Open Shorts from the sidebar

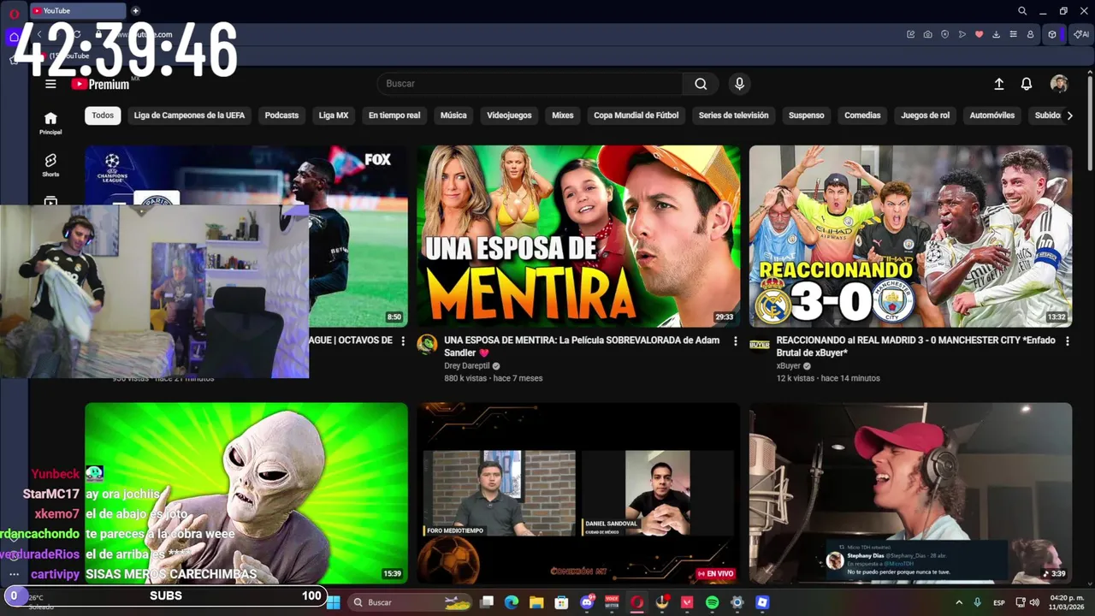click(50, 165)
